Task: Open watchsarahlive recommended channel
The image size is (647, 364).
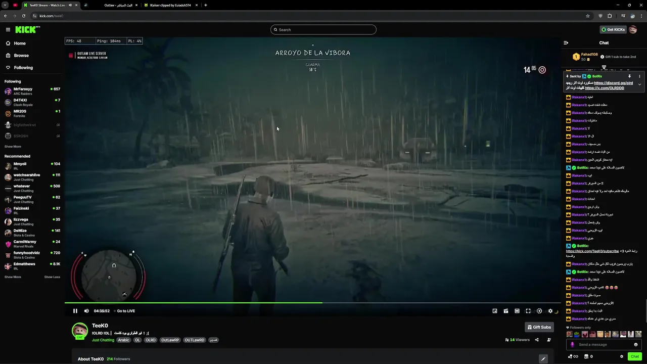Action: coord(32,177)
